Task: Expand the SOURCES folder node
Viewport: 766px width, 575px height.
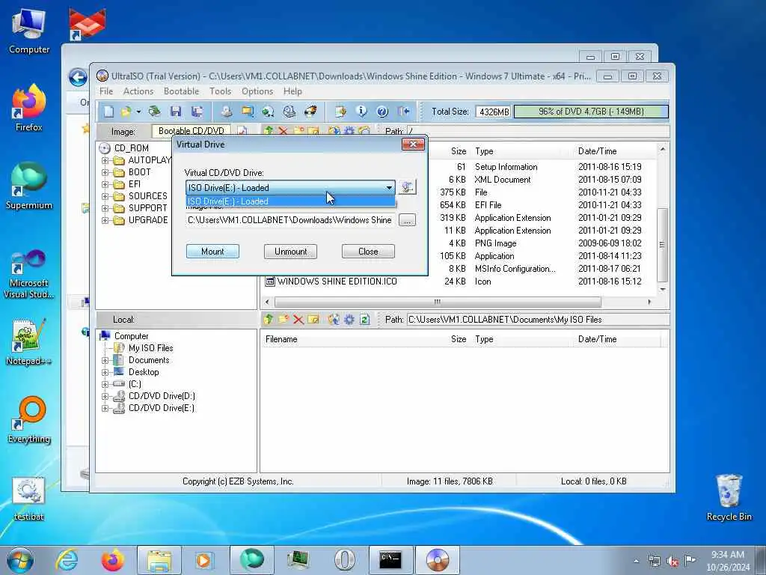Action: (x=105, y=196)
